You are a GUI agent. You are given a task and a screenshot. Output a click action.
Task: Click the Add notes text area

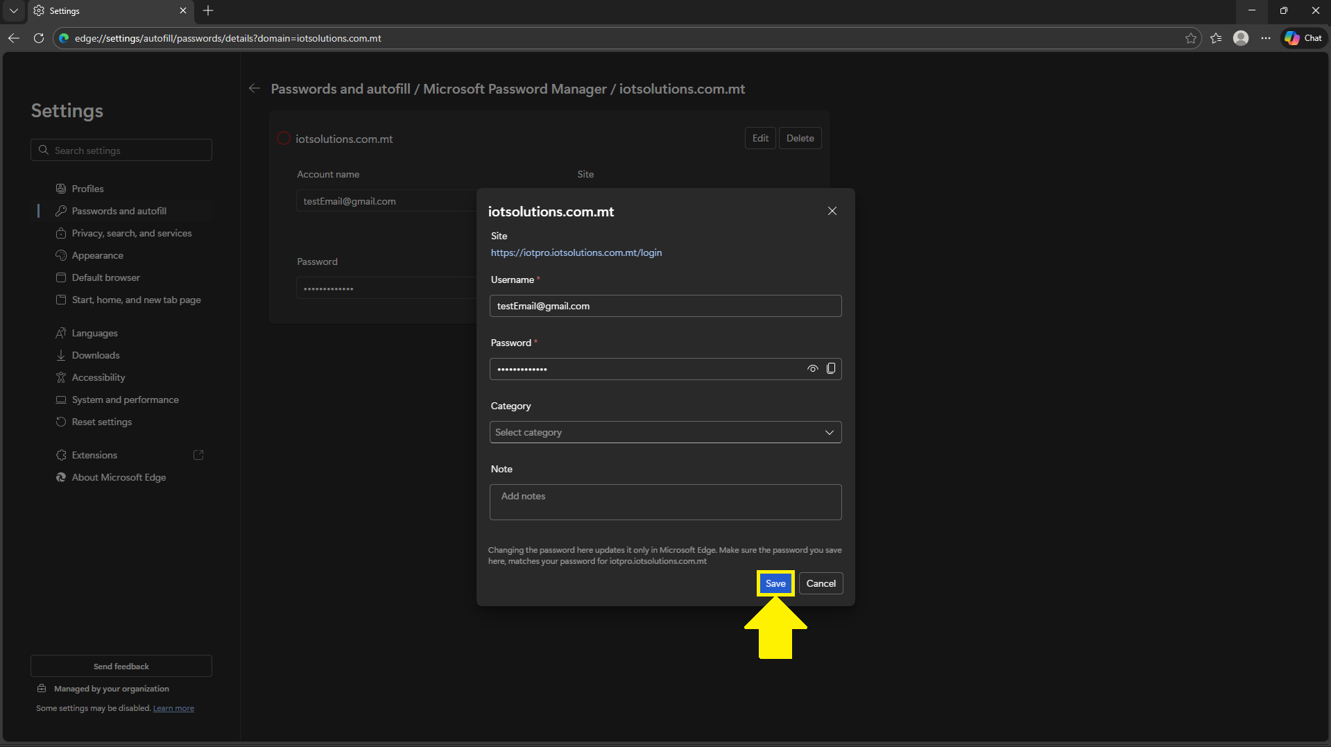665,502
